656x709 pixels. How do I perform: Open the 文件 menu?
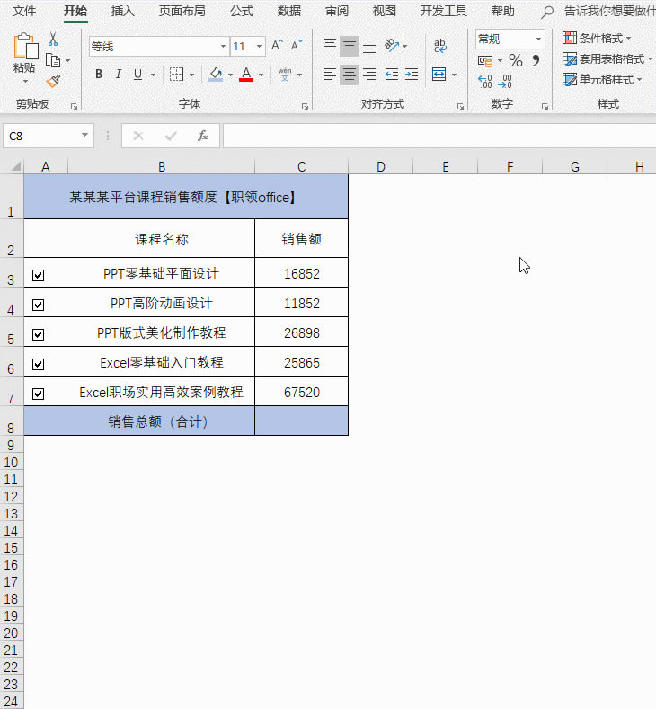tap(24, 11)
